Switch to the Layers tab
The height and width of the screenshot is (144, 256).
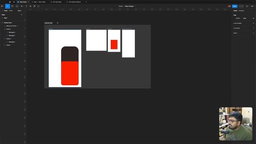point(6,11)
